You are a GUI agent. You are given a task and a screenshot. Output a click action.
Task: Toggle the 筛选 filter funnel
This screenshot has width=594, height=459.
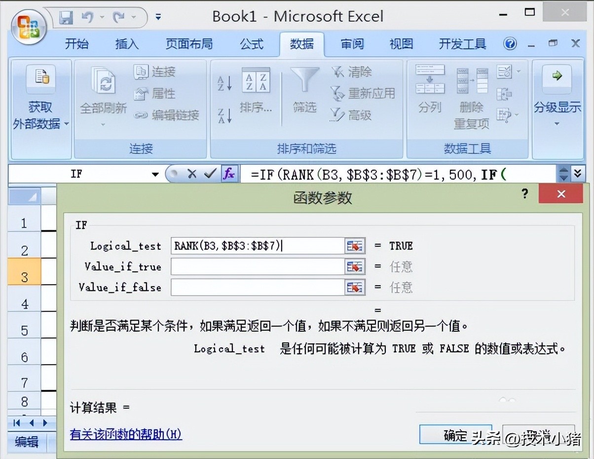[x=304, y=91]
